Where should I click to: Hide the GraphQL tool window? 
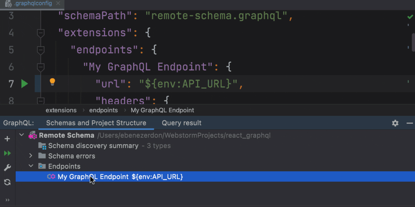click(x=410, y=123)
